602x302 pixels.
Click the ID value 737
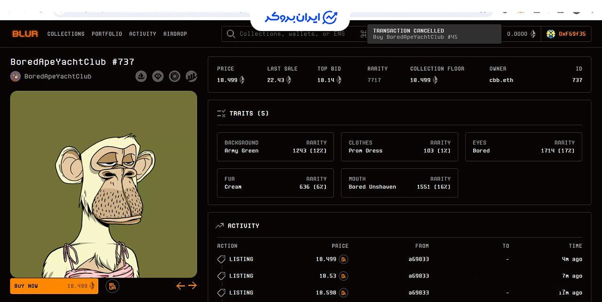577,80
